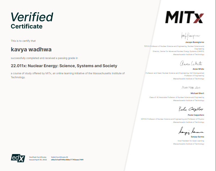This screenshot has width=216, height=171.
Task: Click the name Michael Short
Action: point(197,93)
